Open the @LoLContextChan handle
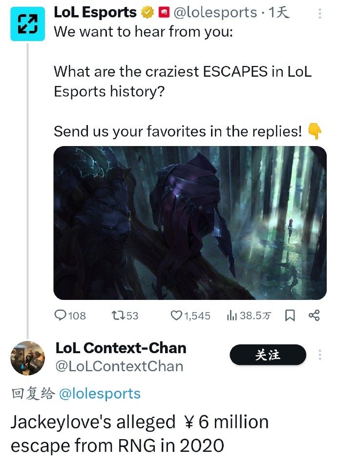 tap(119, 366)
